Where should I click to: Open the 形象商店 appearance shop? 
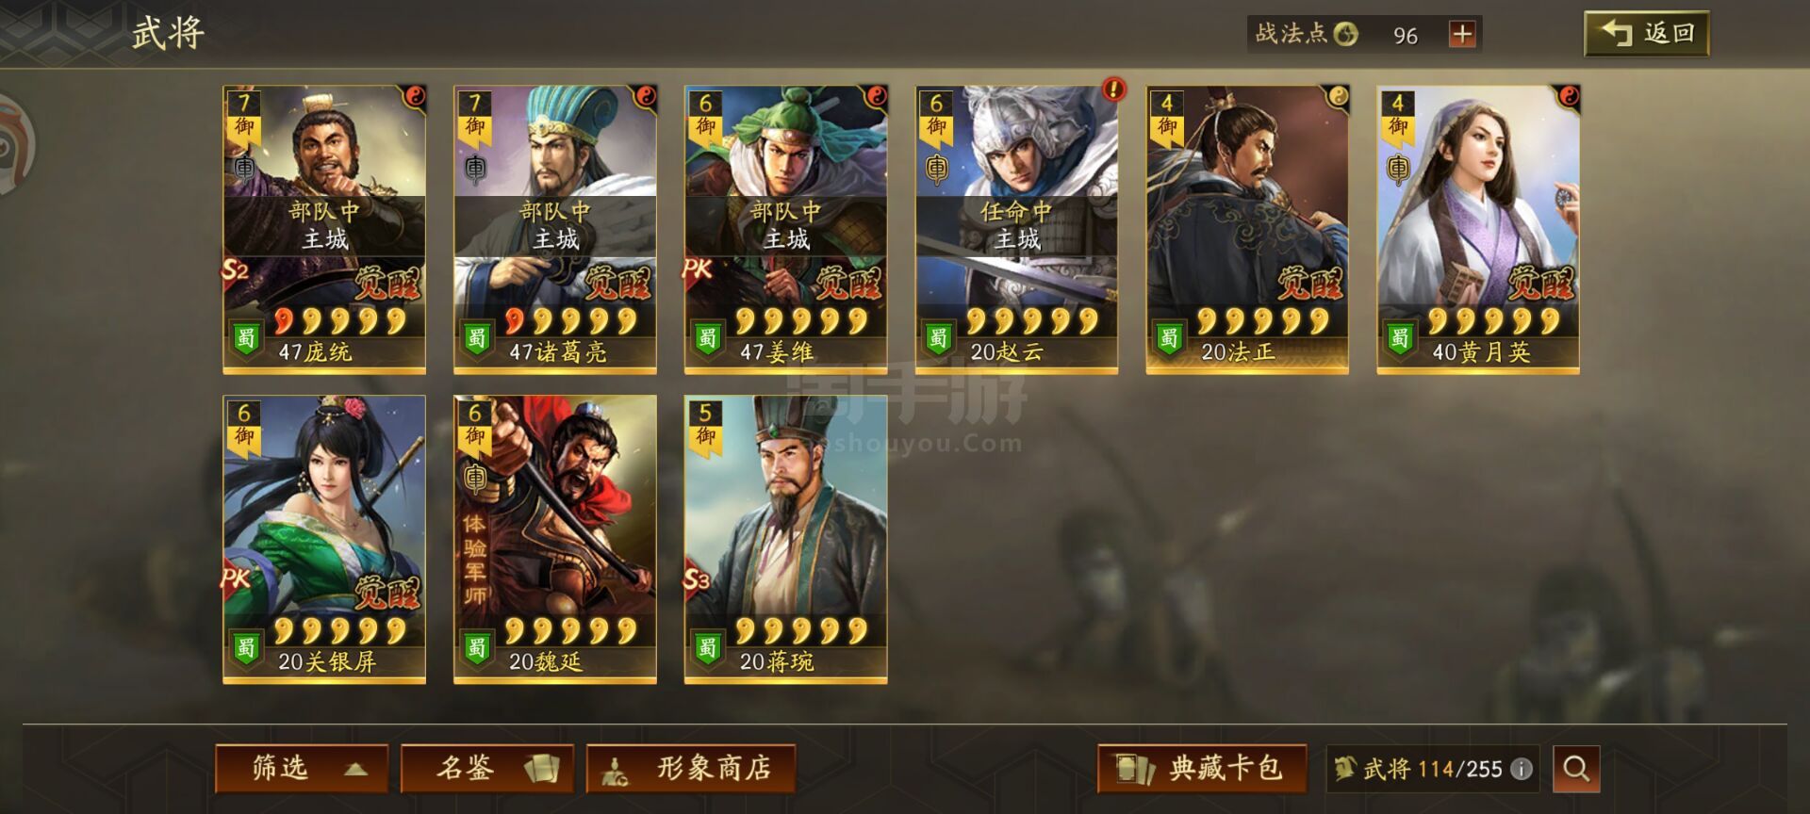click(691, 769)
